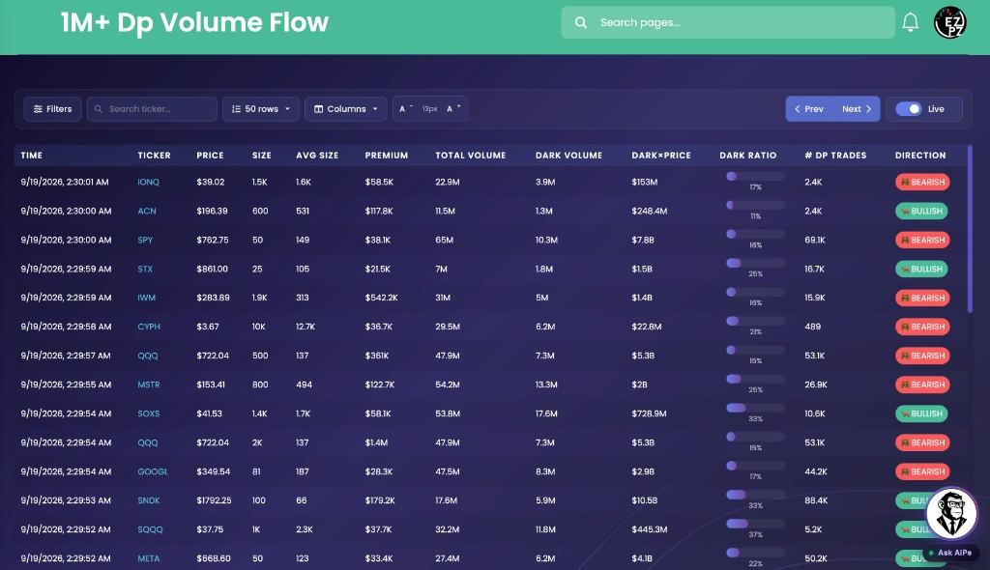Open the CYPH ticker link

point(149,327)
